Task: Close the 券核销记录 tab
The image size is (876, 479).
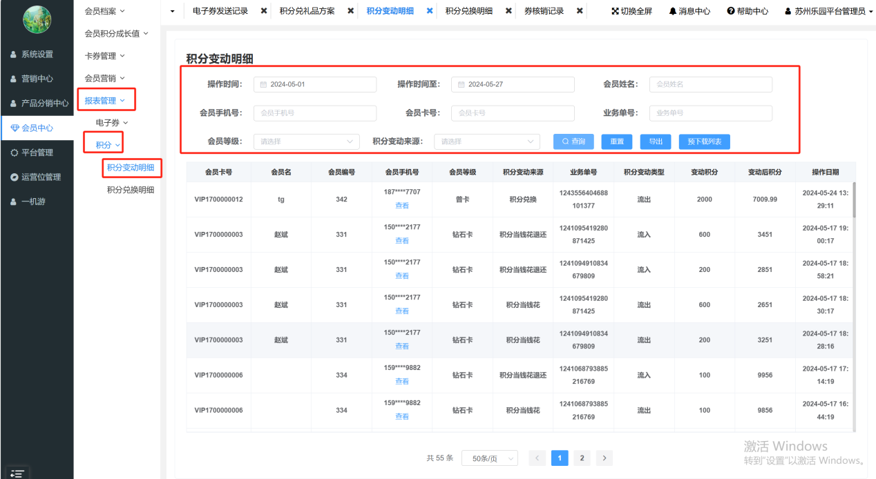Action: point(580,11)
